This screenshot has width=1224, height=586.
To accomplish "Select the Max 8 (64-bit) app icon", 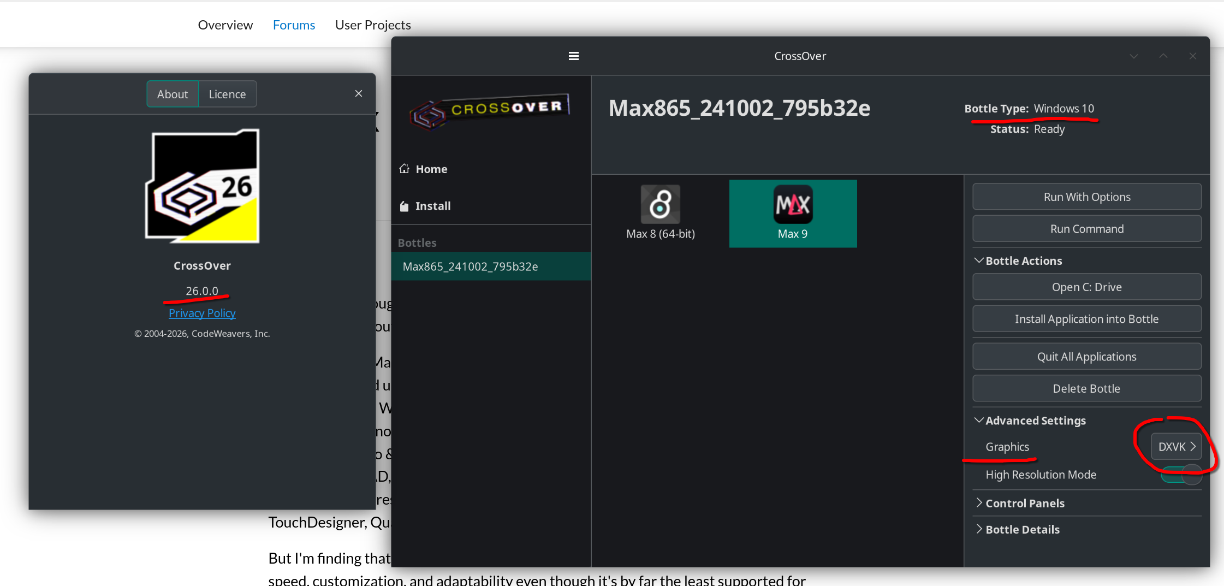I will (660, 205).
